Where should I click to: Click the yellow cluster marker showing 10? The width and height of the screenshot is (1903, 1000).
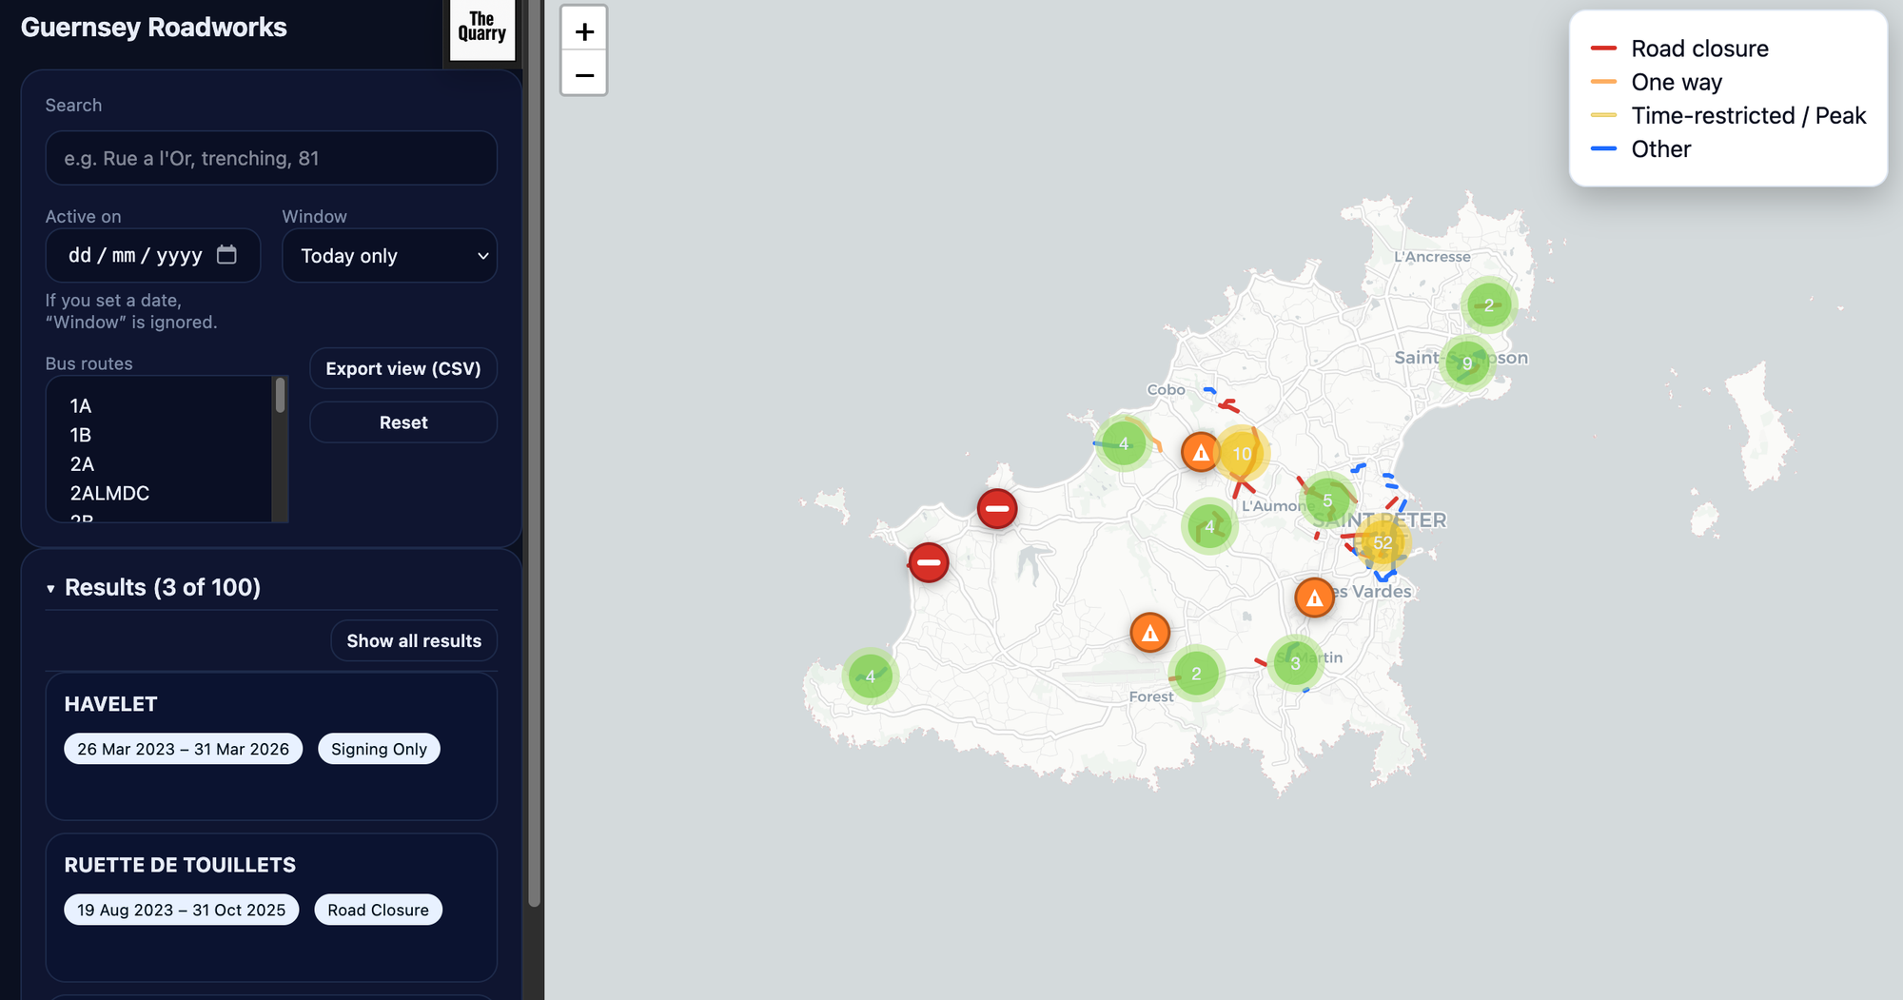[1242, 454]
